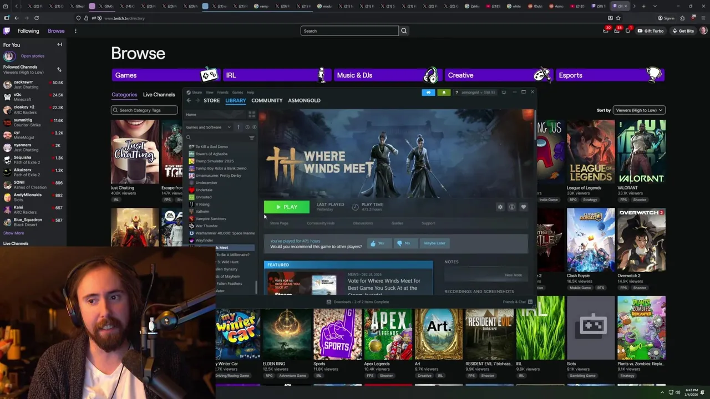Go back with the Steam back arrow
The height and width of the screenshot is (399, 710).
(189, 100)
